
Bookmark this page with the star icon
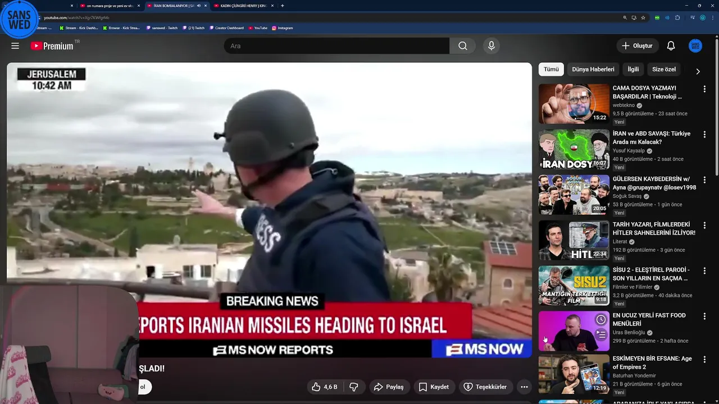pyautogui.click(x=643, y=17)
